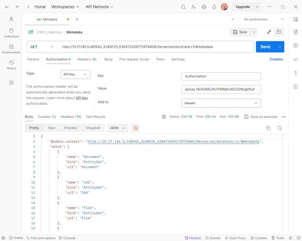Open the Tests tab

tap(160, 59)
